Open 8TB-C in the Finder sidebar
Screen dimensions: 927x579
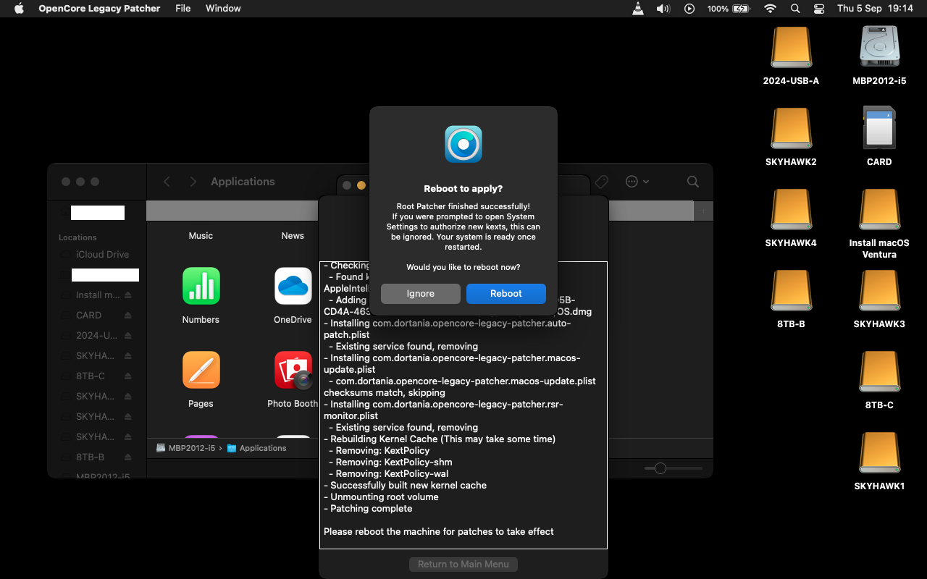tap(90, 376)
